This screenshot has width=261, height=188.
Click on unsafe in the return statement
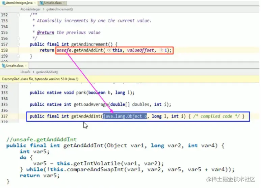point(64,50)
